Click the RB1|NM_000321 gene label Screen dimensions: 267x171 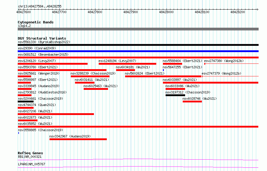click(30, 157)
